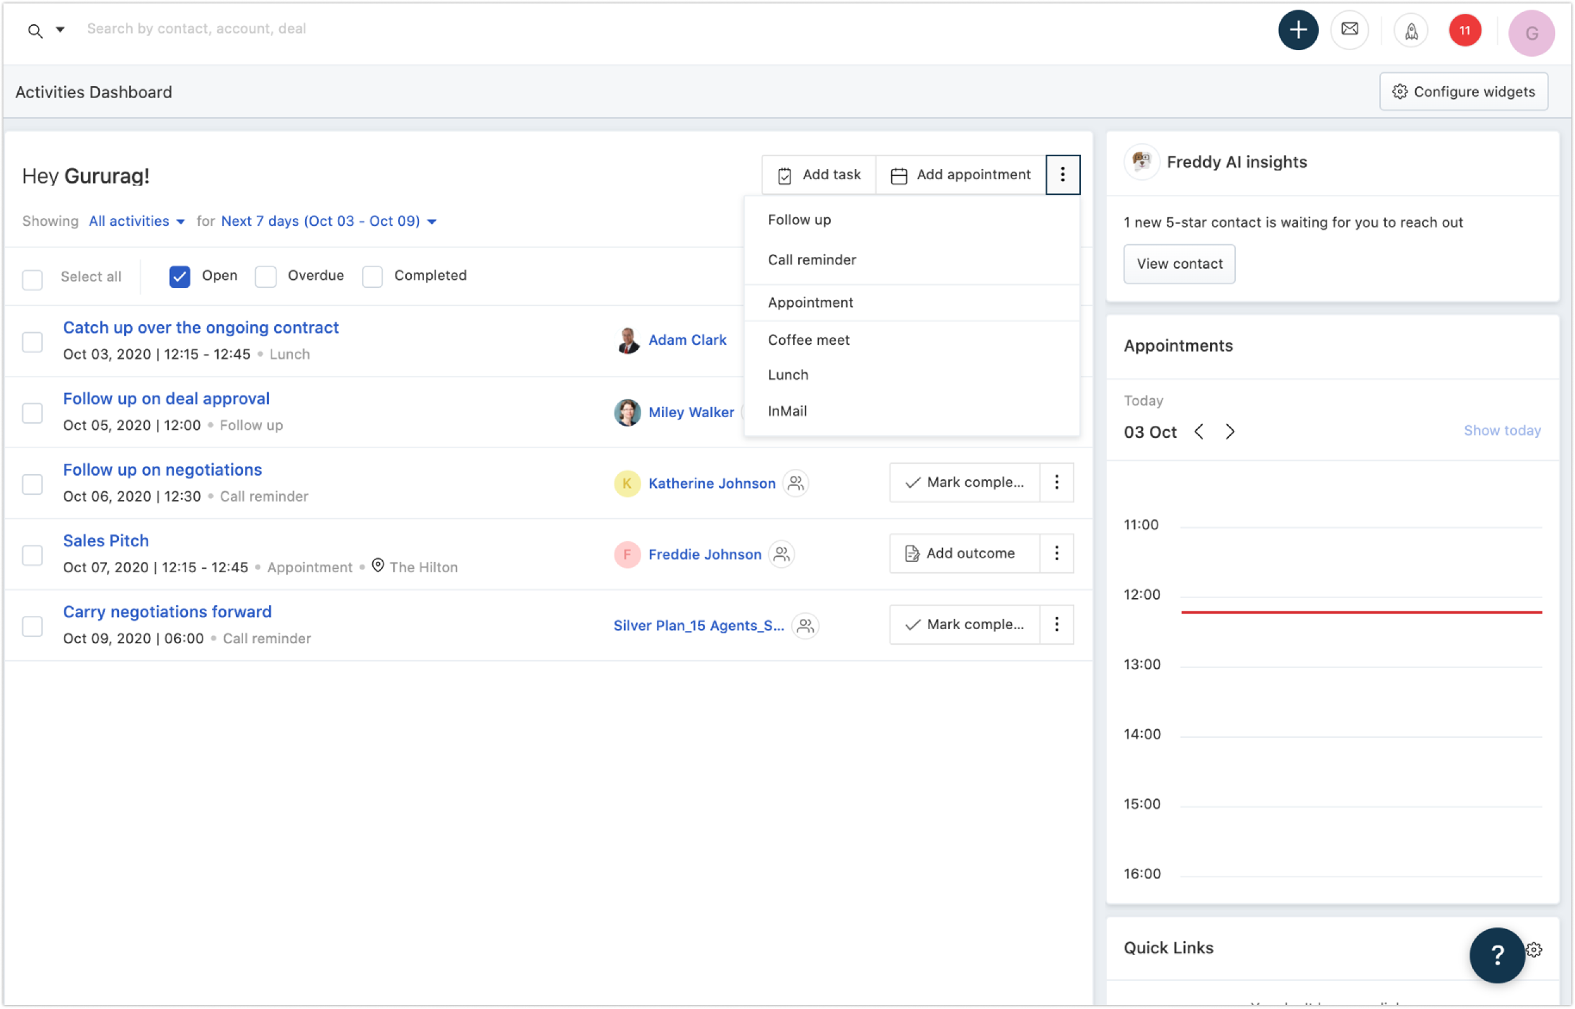Enable the Overdue filter checkbox
Screen dimensions: 1575x1009
(266, 276)
